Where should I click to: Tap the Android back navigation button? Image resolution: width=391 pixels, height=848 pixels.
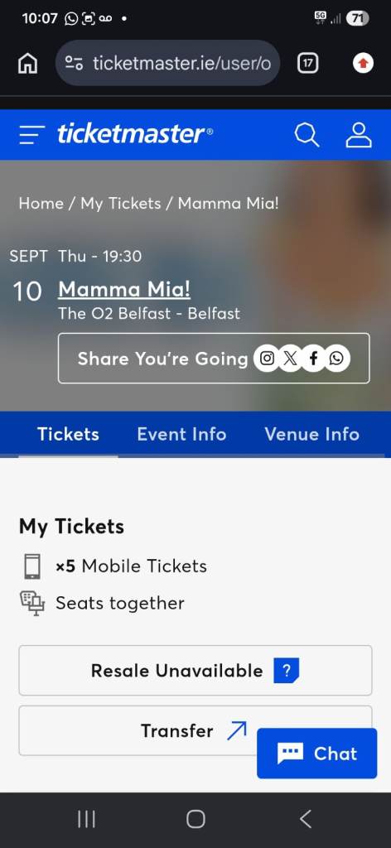click(x=306, y=819)
